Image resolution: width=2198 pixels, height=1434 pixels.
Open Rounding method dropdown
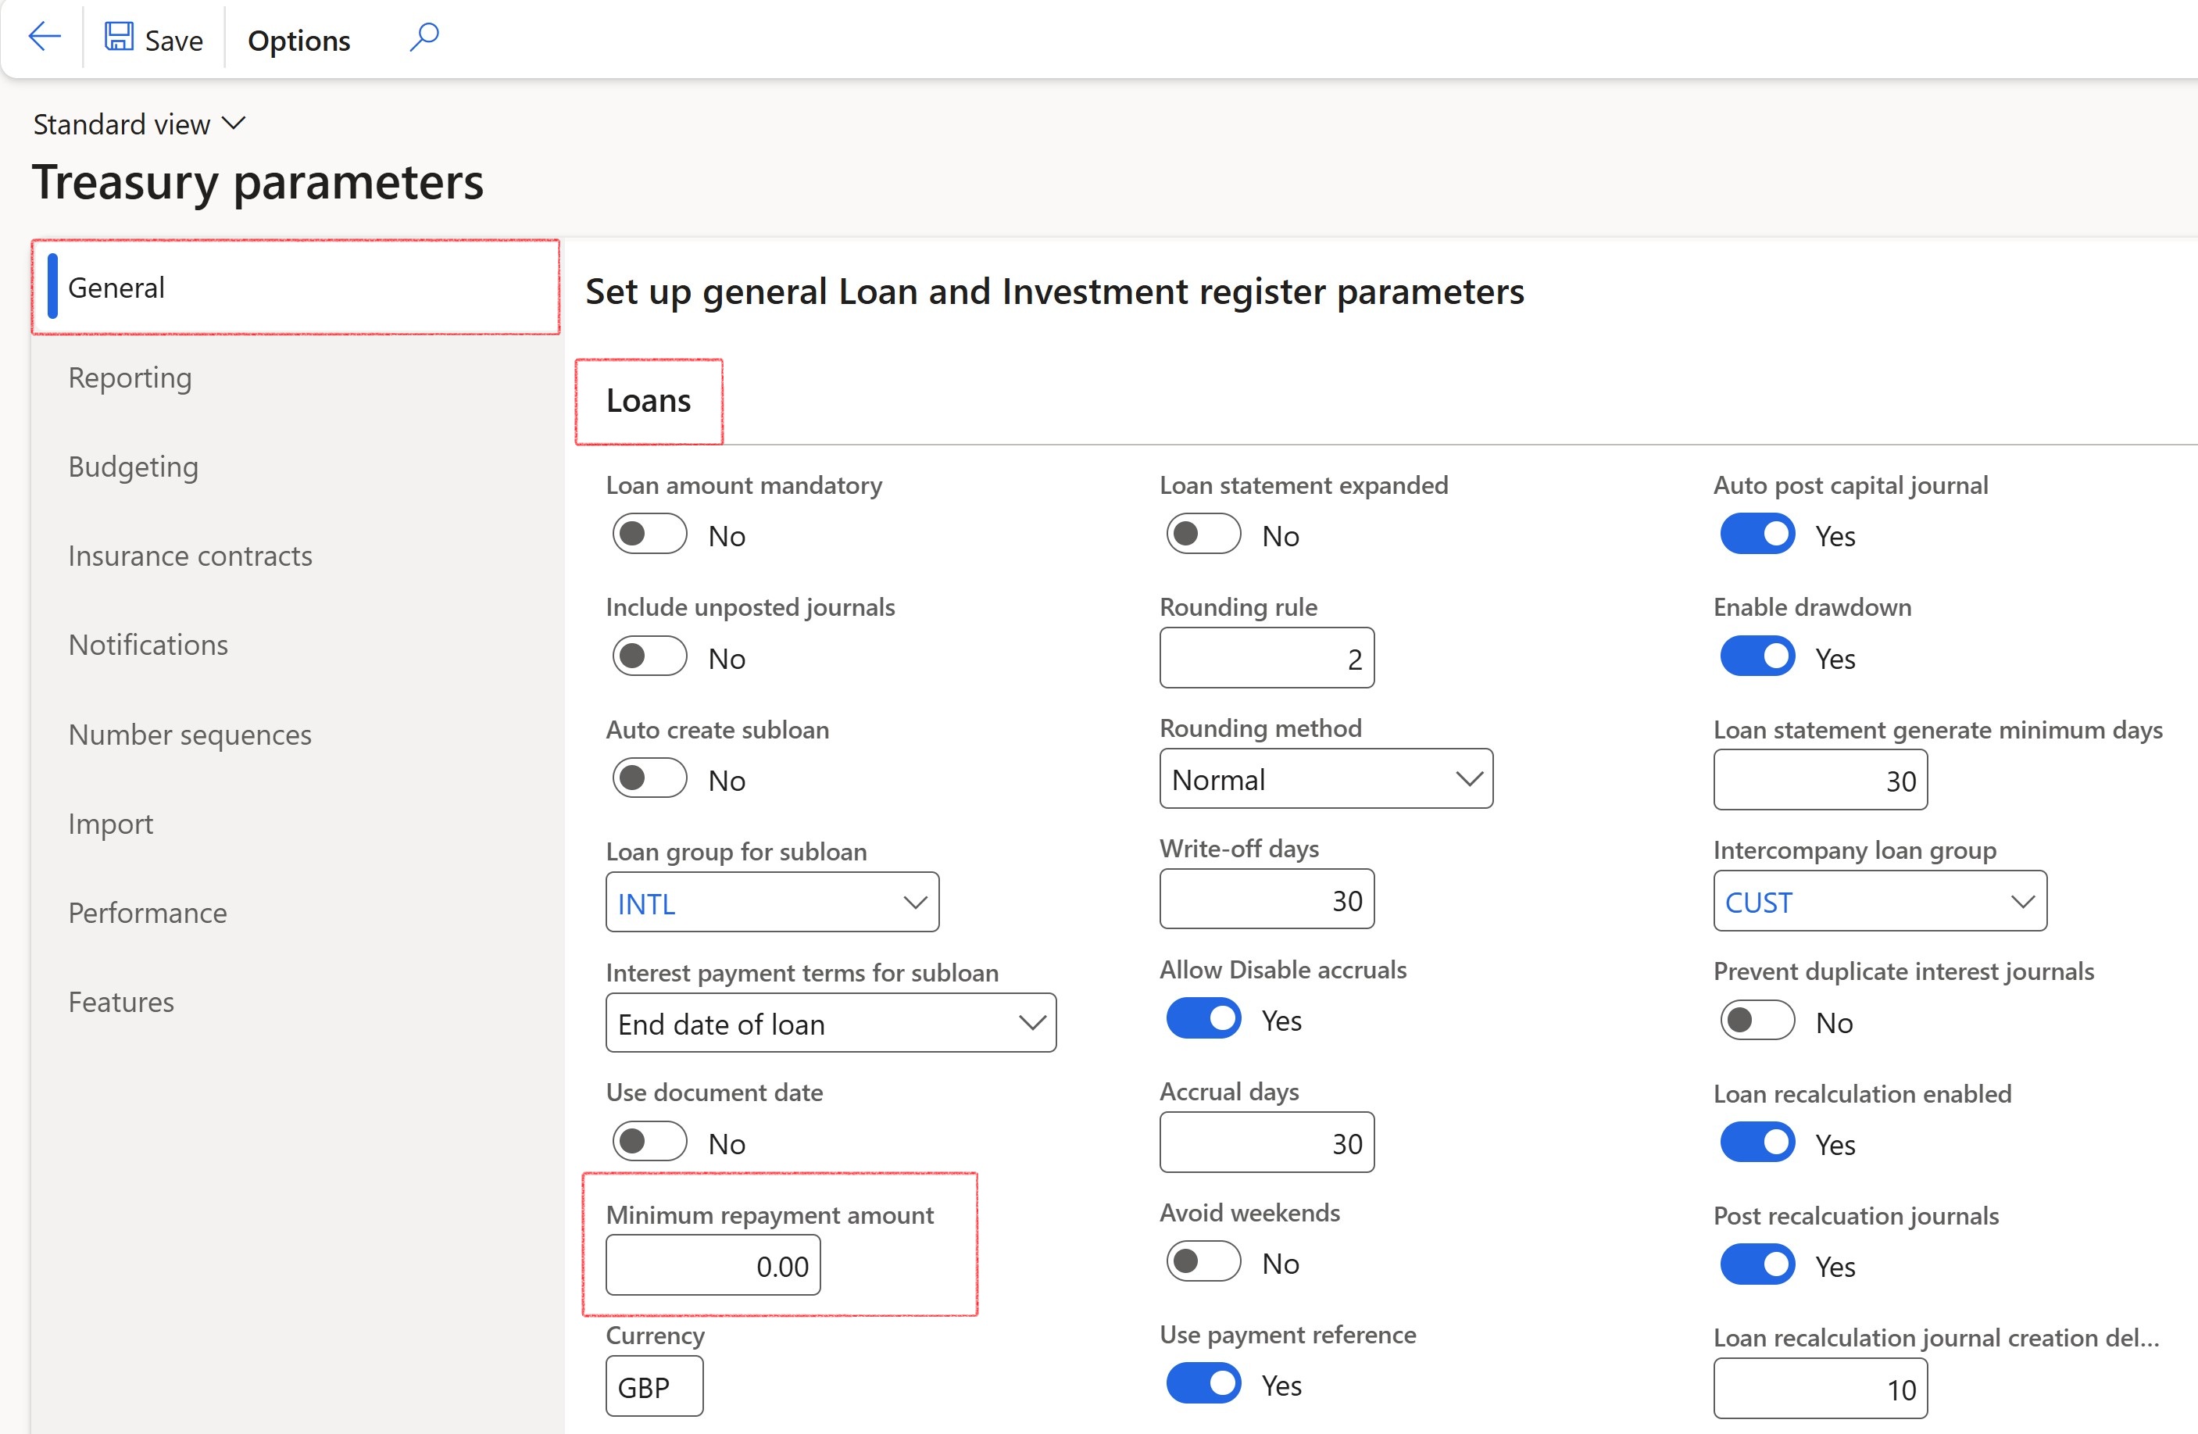1469,779
